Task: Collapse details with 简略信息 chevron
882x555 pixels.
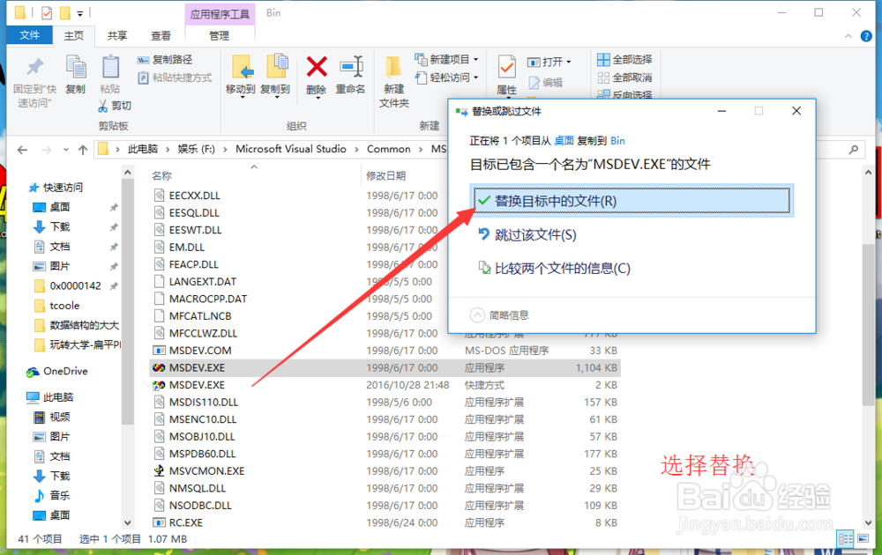Action: [x=477, y=315]
